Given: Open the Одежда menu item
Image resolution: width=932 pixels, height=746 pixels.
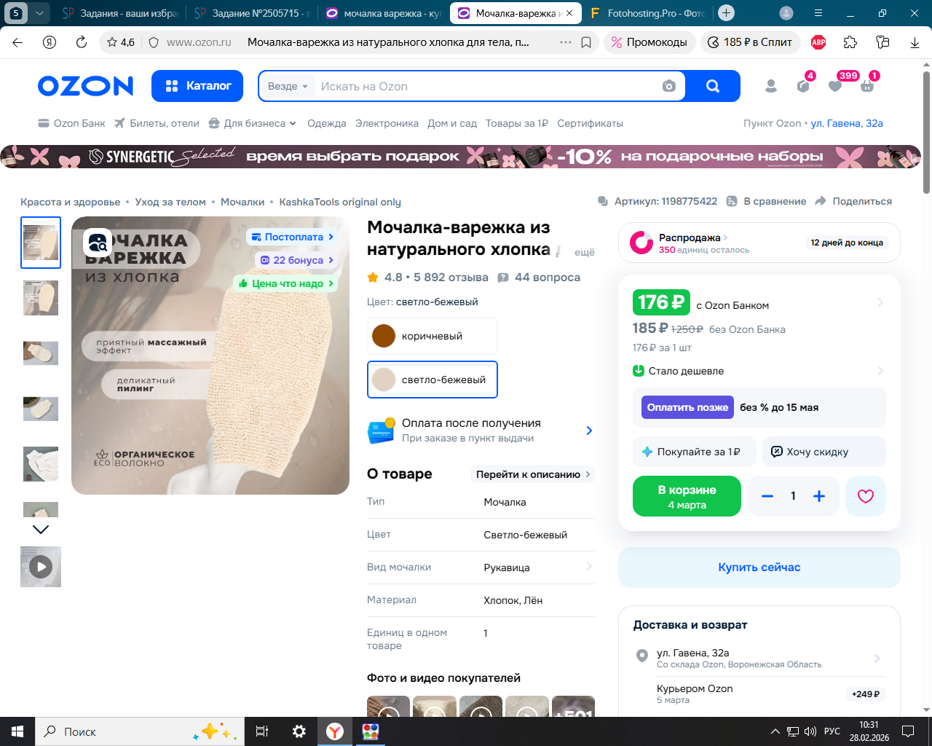Looking at the screenshot, I should pos(327,123).
